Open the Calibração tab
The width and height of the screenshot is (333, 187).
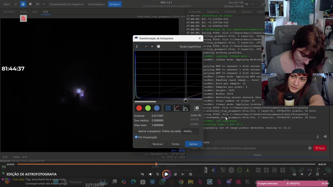[230, 12]
